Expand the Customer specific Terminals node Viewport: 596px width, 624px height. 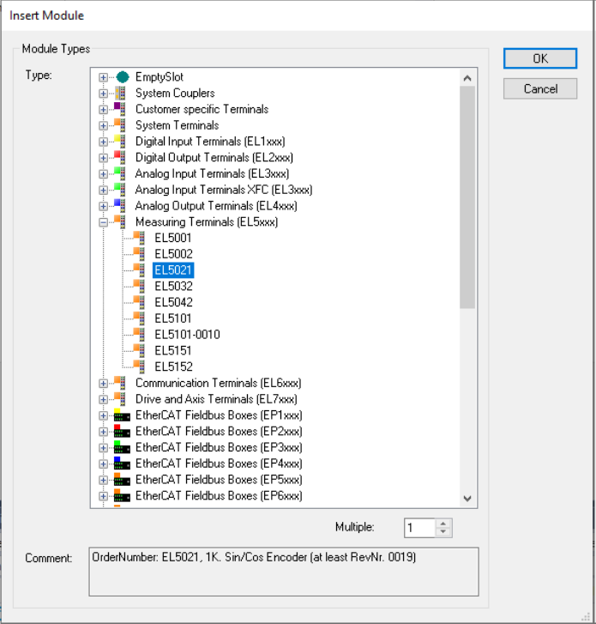104,110
